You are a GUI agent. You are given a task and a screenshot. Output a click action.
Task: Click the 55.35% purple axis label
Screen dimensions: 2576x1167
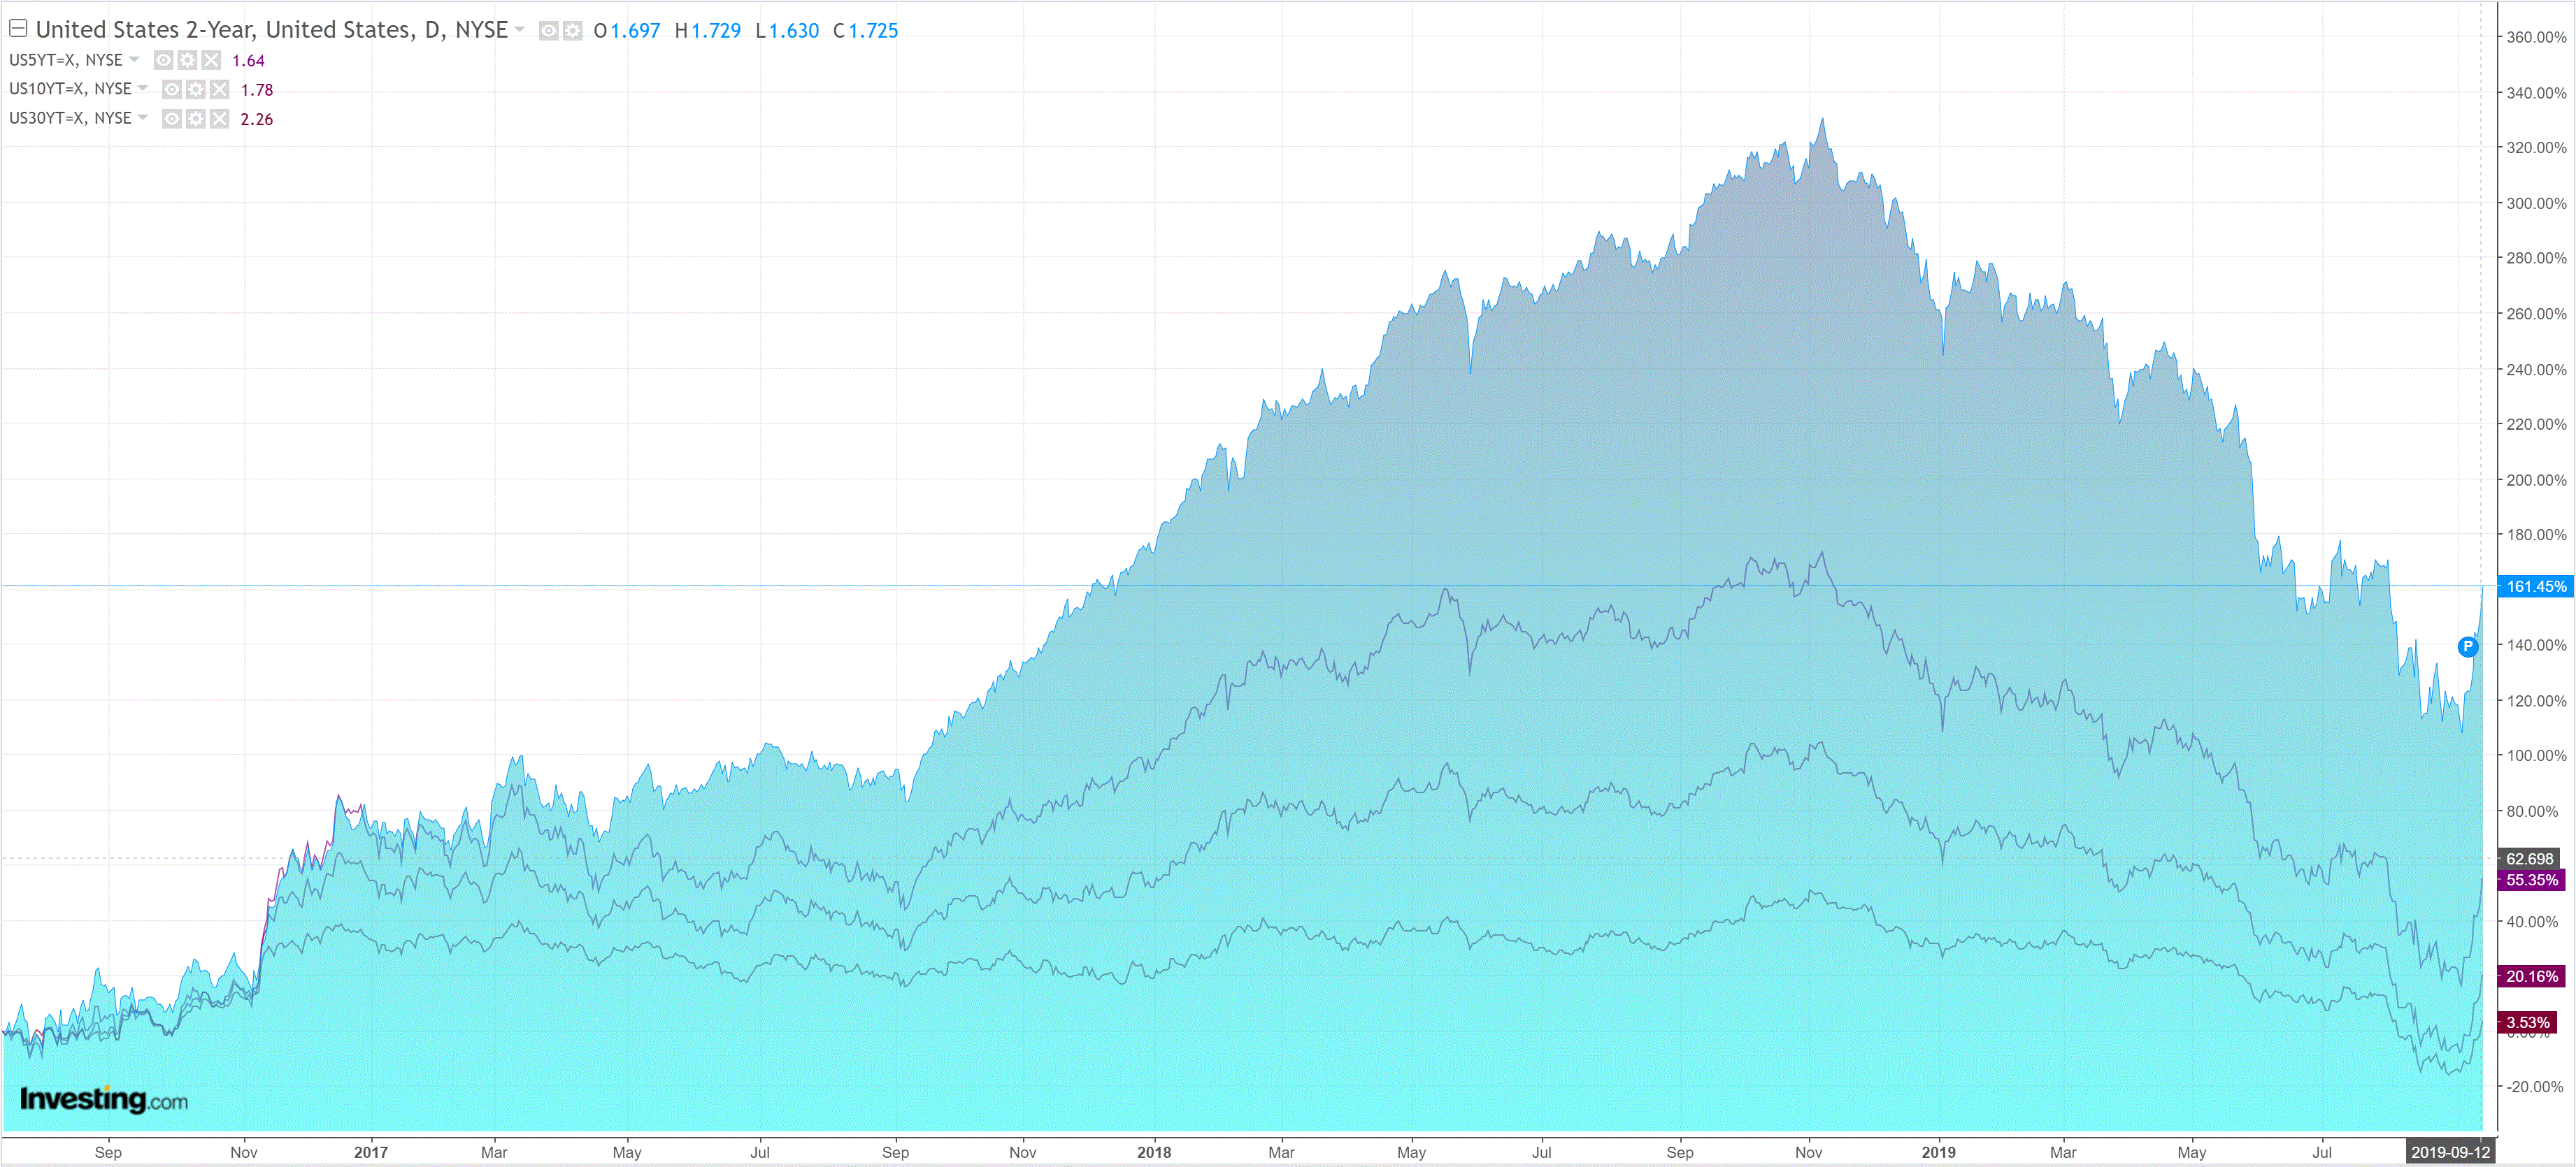point(2531,880)
